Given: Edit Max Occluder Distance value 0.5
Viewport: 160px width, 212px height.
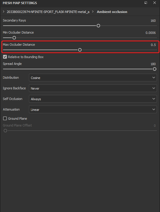Looking at the screenshot, I should (x=153, y=45).
